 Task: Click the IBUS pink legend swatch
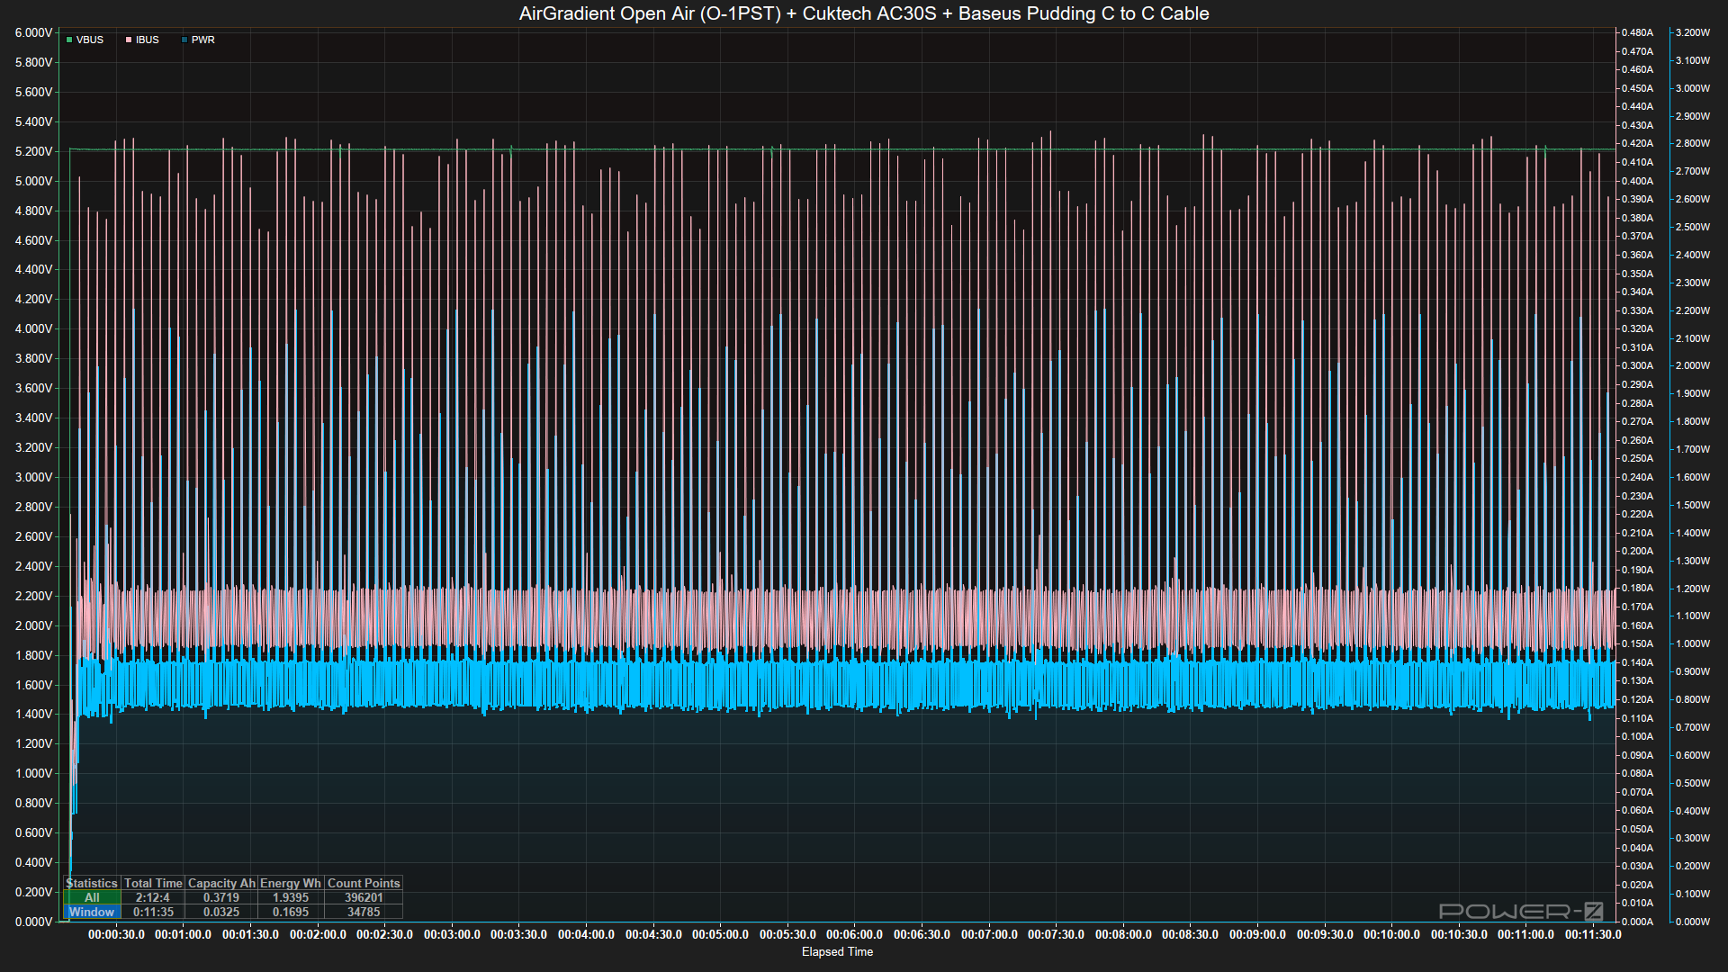(x=129, y=40)
